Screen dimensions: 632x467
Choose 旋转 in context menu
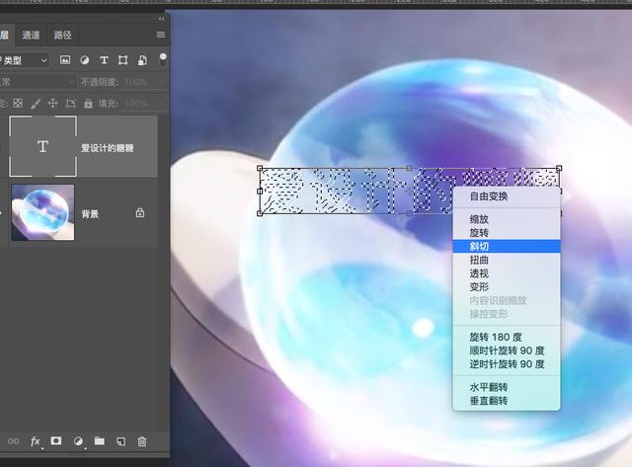(507, 232)
